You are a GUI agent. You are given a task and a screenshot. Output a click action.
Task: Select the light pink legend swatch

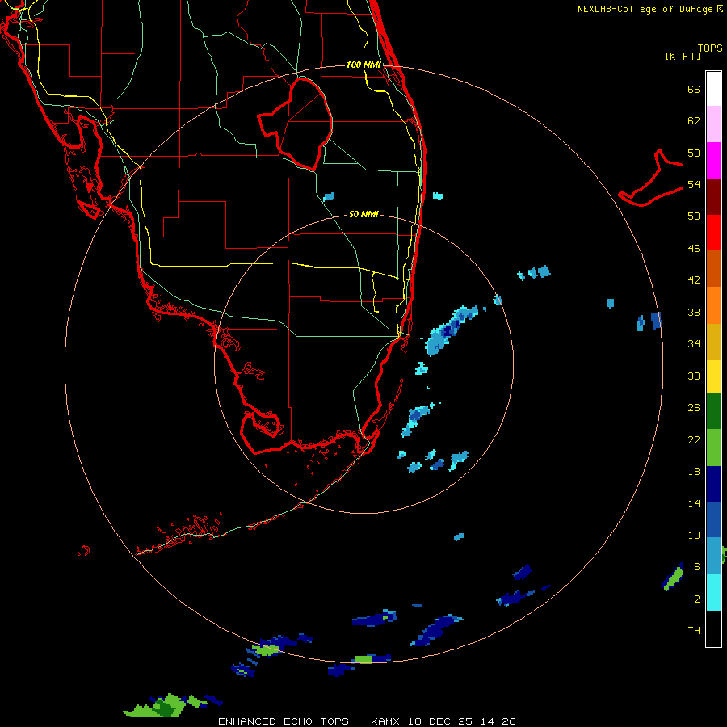pos(713,124)
